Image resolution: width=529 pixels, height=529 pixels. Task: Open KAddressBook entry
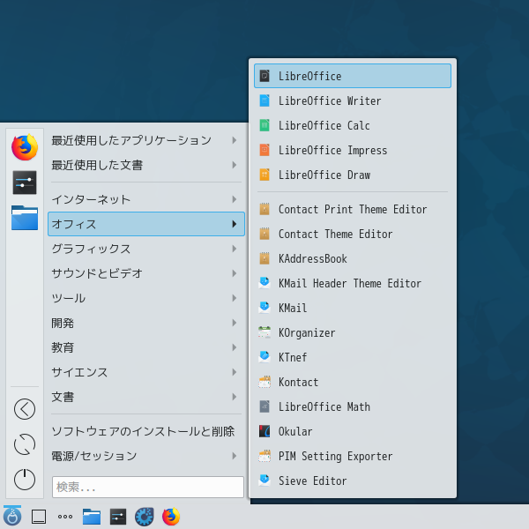(x=353, y=258)
